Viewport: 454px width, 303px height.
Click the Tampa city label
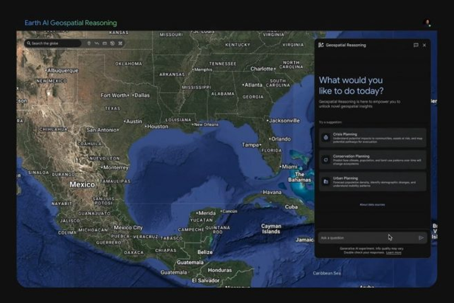[x=252, y=145]
